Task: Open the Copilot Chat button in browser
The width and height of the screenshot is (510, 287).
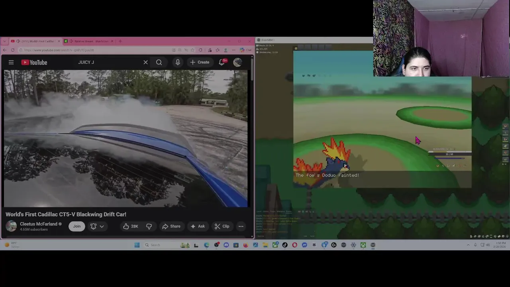Action: click(245, 50)
